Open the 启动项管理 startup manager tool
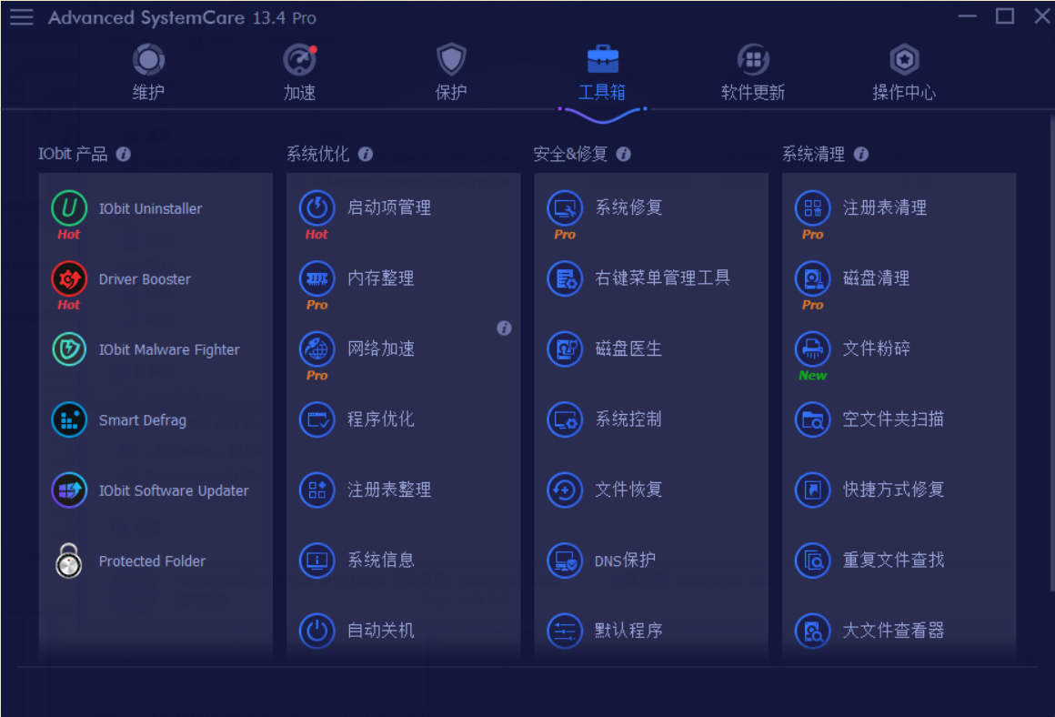 tap(367, 207)
